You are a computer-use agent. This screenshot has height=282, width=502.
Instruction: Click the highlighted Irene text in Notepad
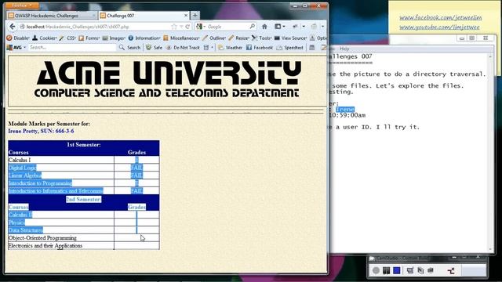(x=345, y=110)
